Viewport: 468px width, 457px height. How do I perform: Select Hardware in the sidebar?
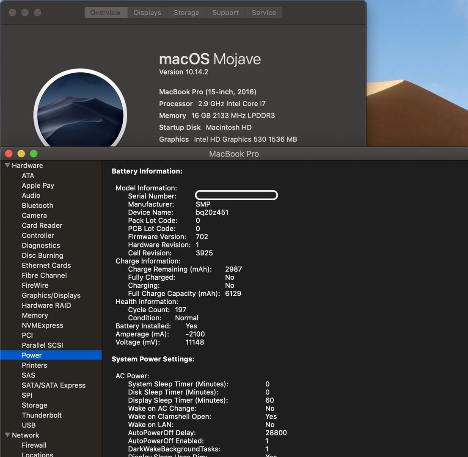(x=28, y=165)
